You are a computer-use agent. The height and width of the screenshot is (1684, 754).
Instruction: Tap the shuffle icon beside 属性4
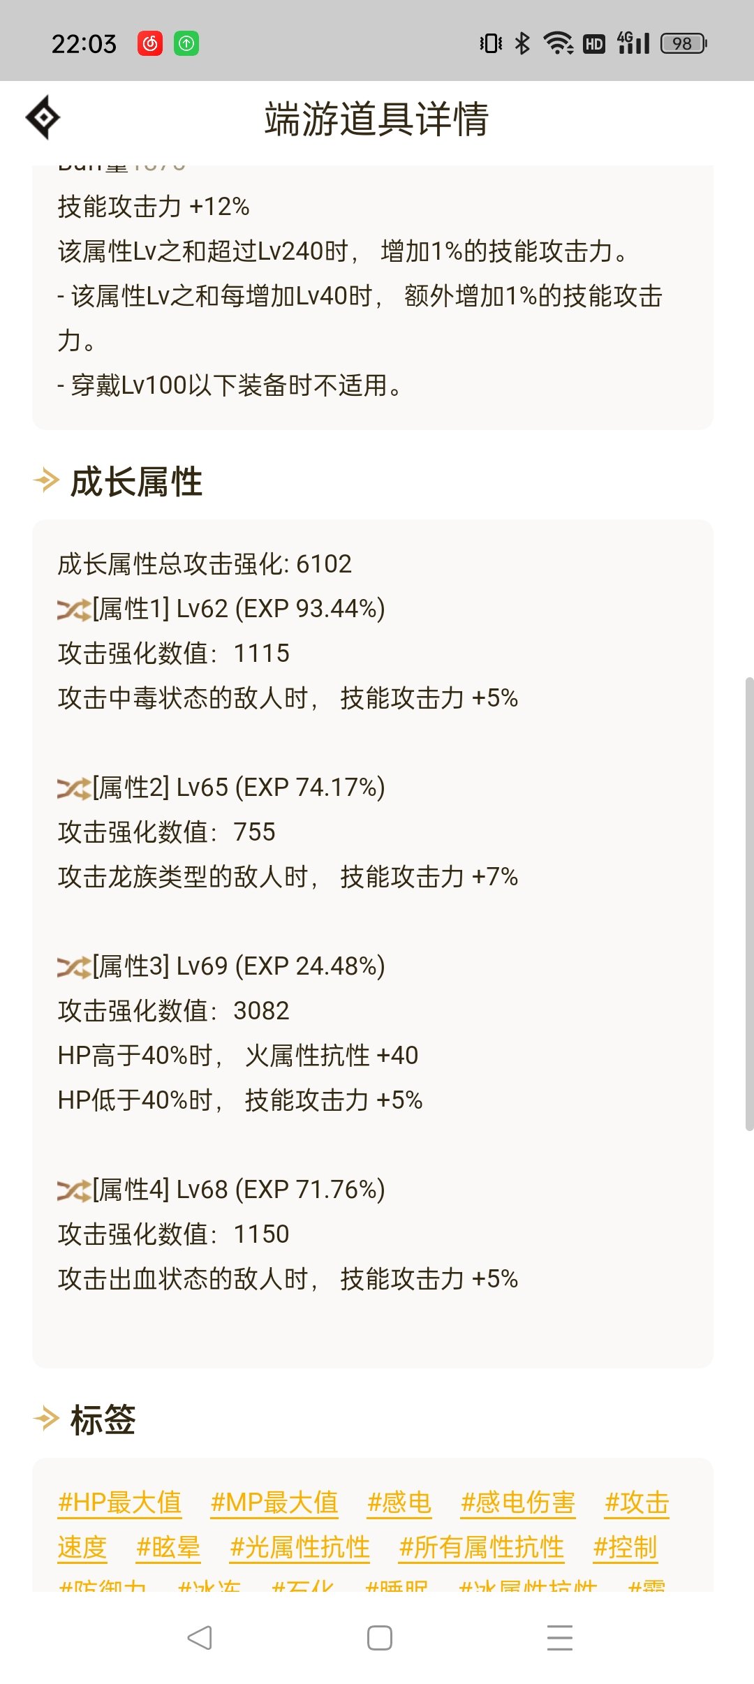click(x=73, y=1190)
